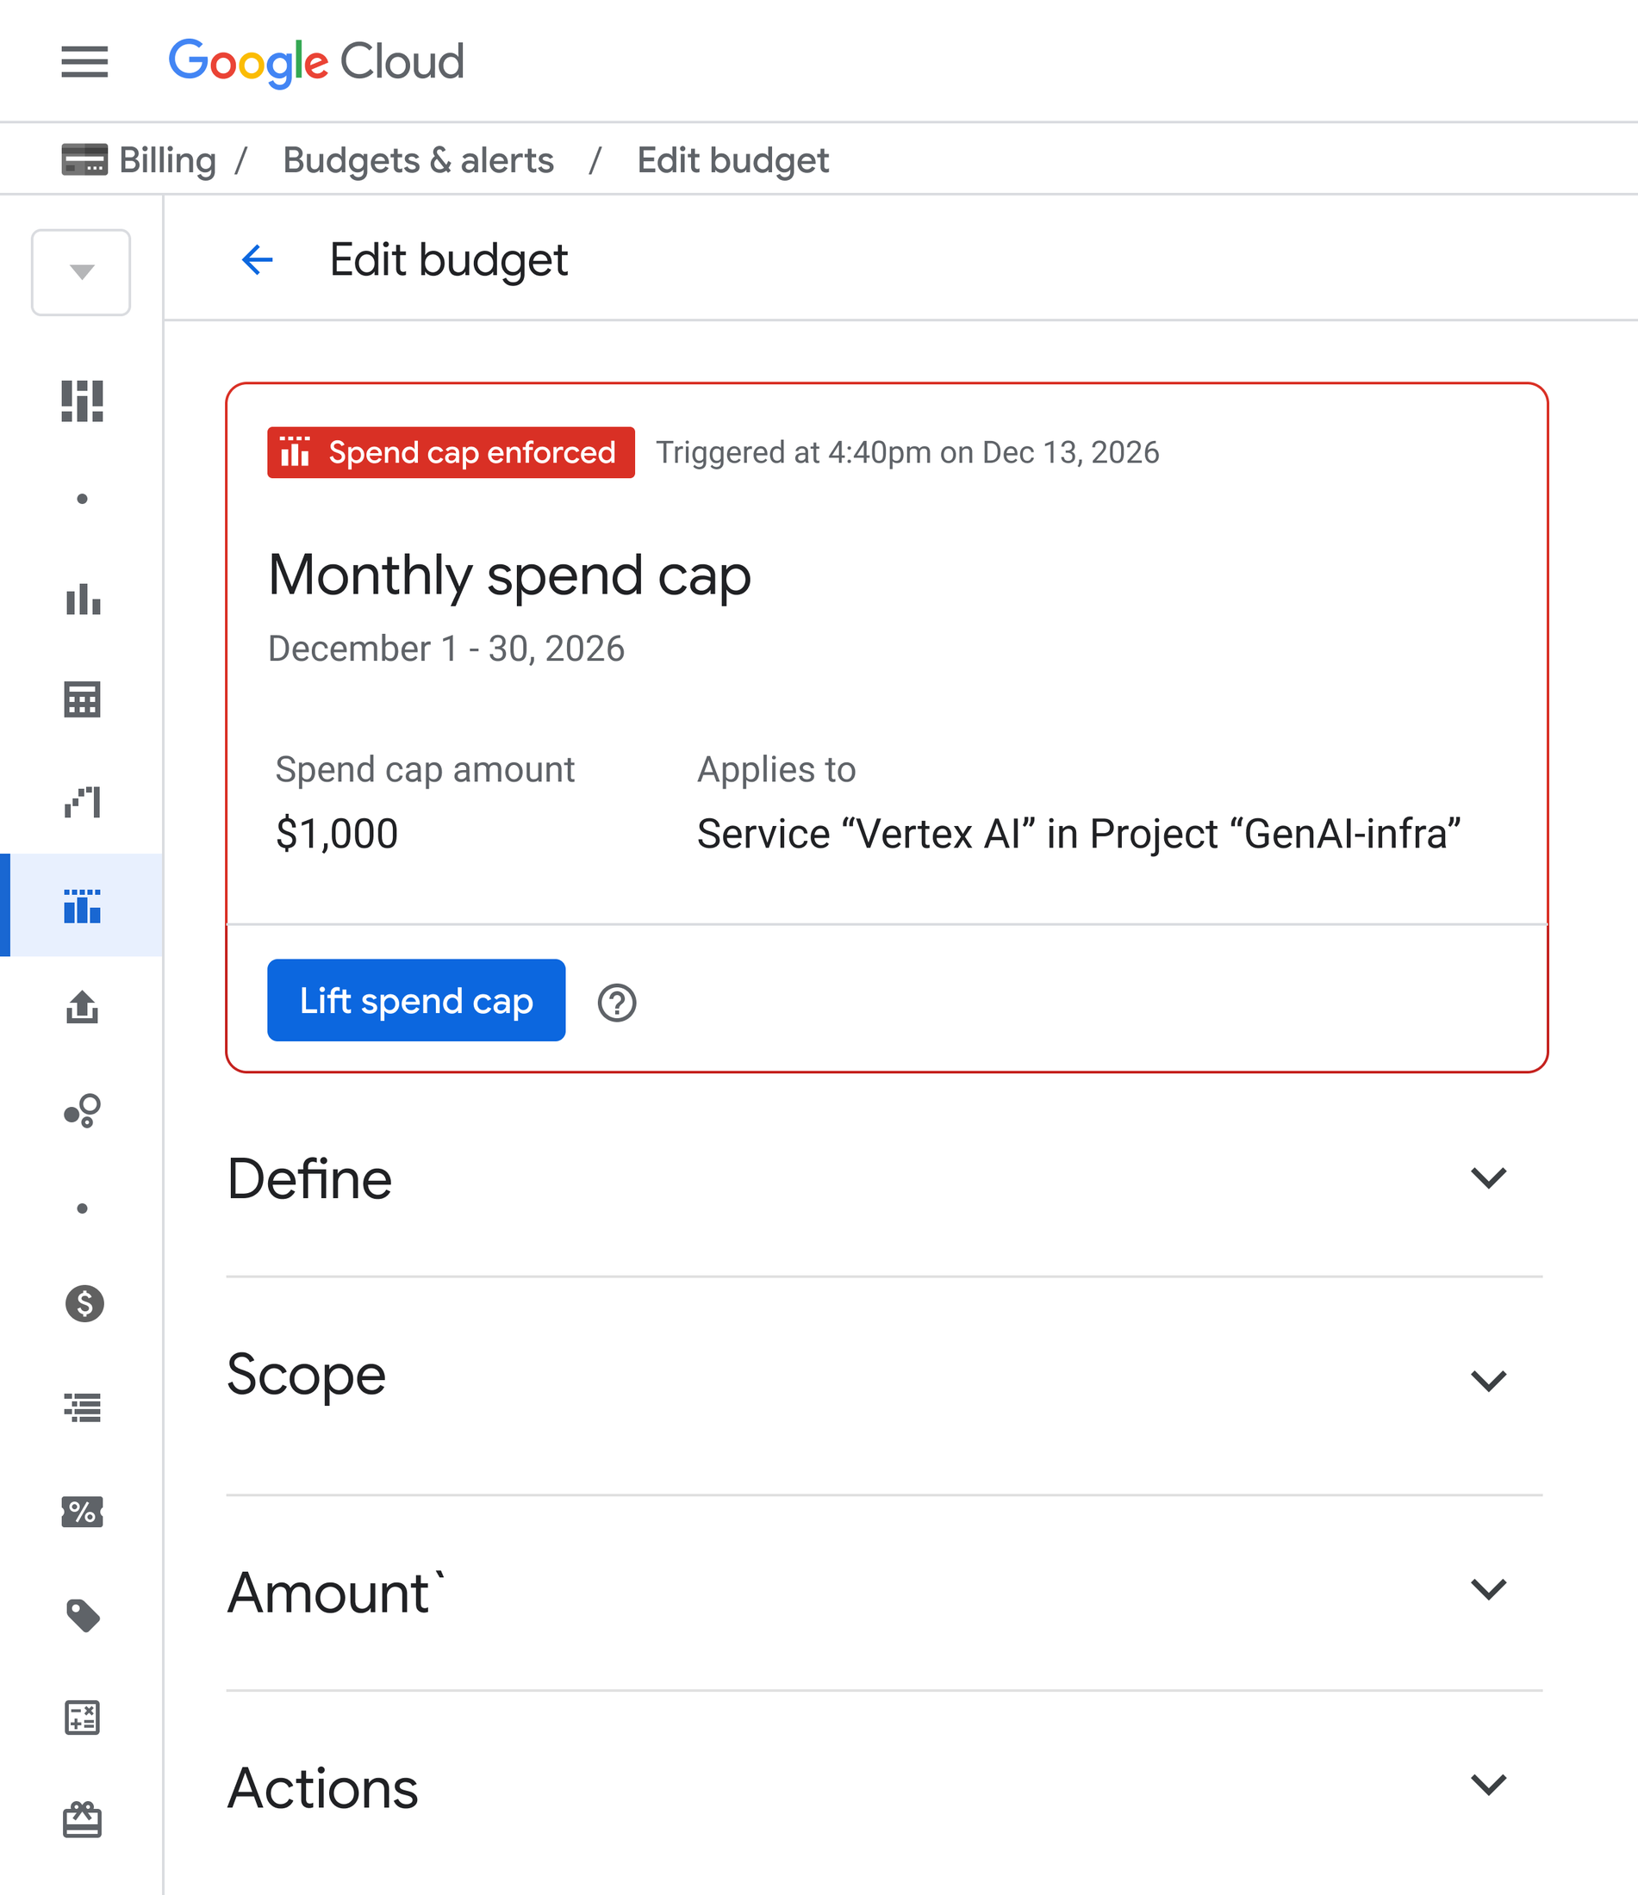This screenshot has width=1638, height=1895.
Task: Open the gift card sidebar icon
Action: coord(83,1819)
